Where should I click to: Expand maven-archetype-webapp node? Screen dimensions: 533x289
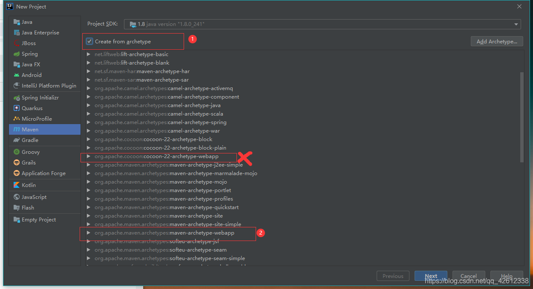[89, 233]
